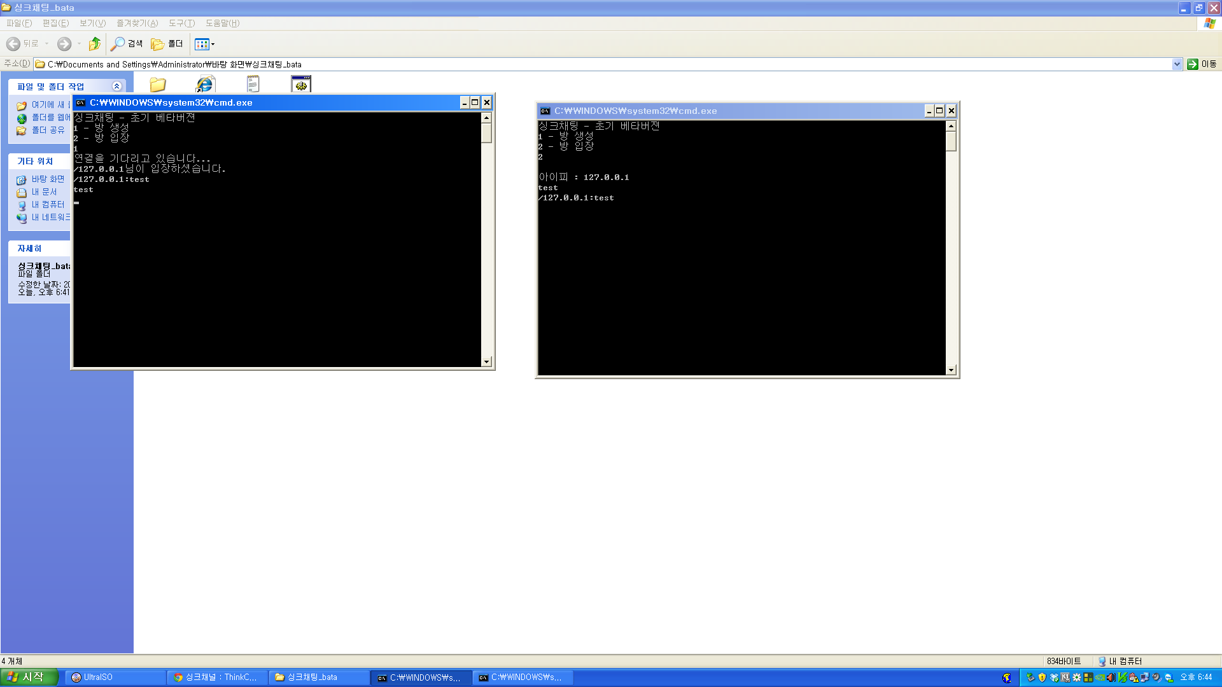
Task: Open the 파일(F) menu
Action: click(19, 24)
